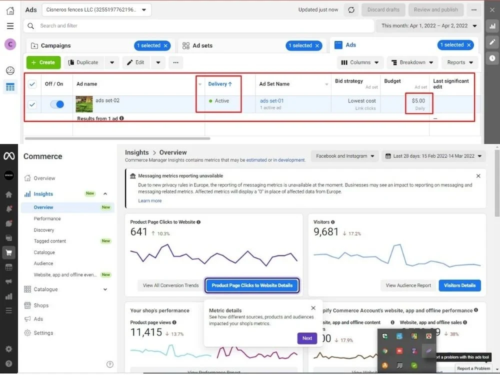Click the ads set-02 ad thumbnail

(84, 104)
